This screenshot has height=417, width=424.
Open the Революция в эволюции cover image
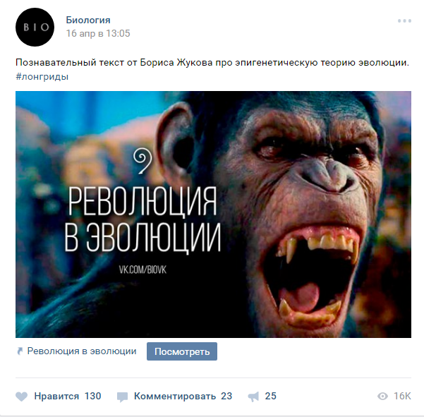[213, 214]
